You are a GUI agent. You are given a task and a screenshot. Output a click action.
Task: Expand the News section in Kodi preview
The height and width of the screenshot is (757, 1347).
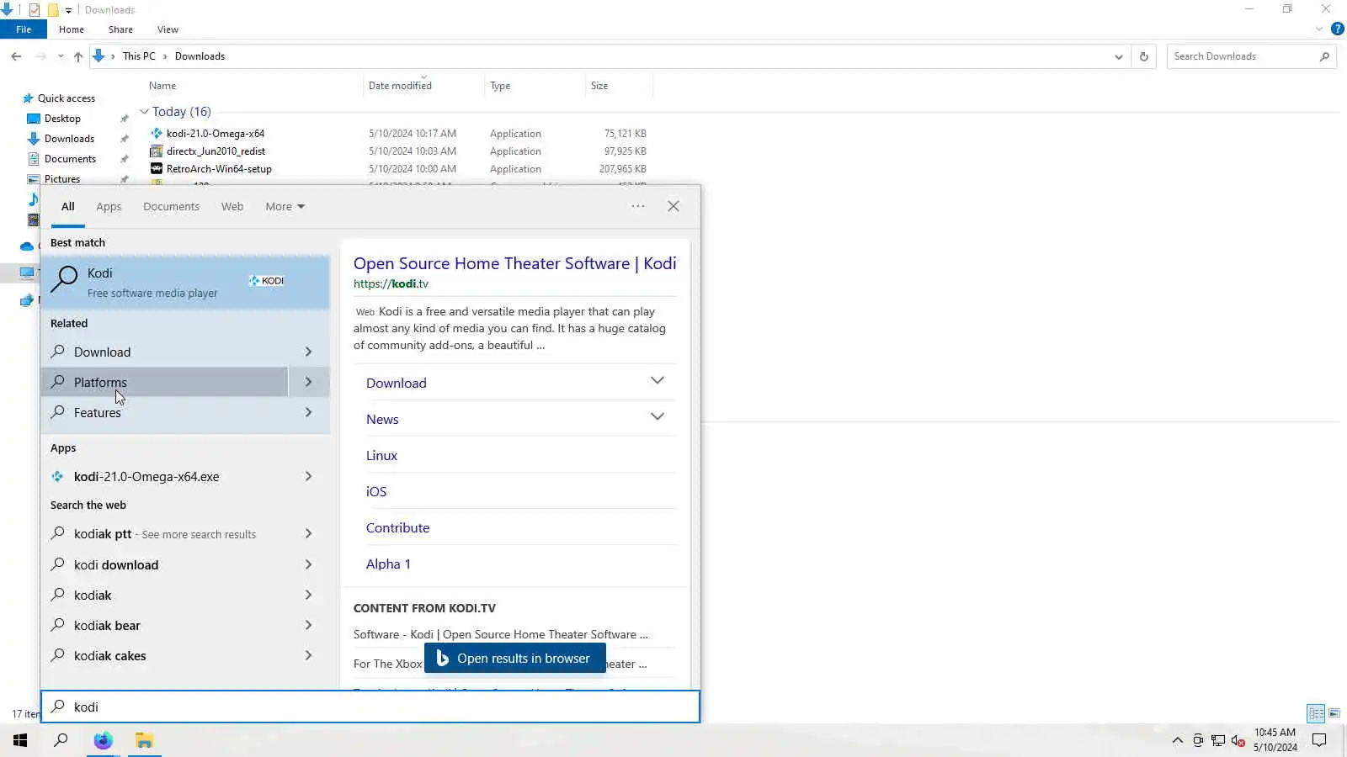(x=658, y=417)
